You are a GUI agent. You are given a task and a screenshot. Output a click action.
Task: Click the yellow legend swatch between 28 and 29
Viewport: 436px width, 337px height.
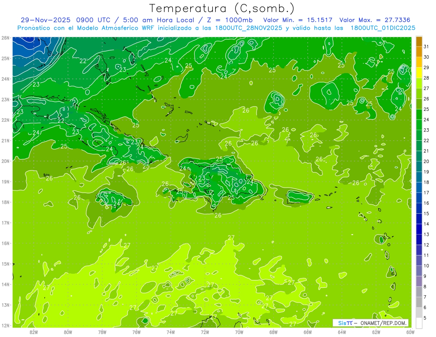(x=419, y=73)
